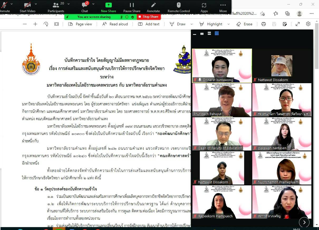Fit PDF page to width
The image size is (319, 230).
56,24
